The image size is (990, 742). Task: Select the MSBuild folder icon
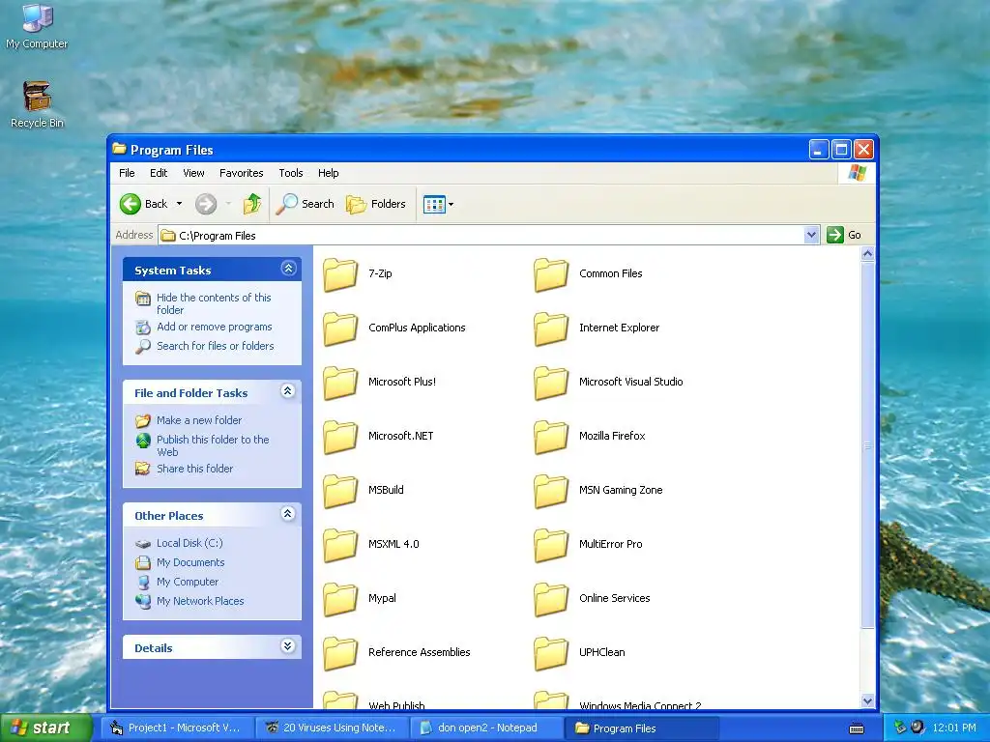pos(340,491)
